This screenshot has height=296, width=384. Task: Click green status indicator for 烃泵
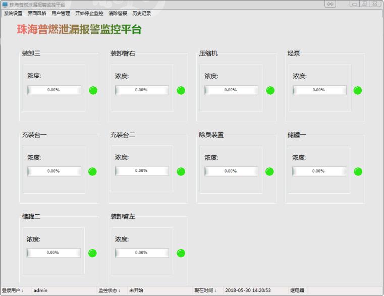[358, 90]
